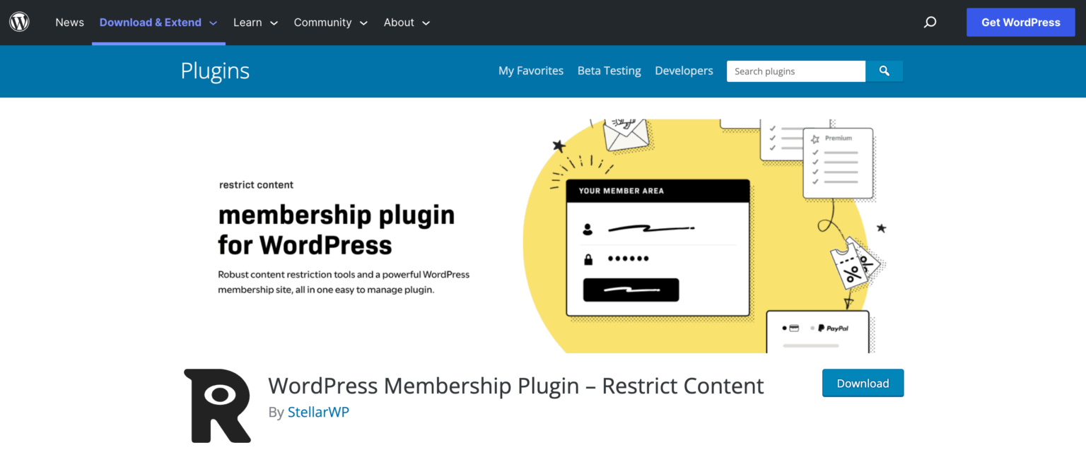Go to My Favorites plugins
The height and width of the screenshot is (462, 1086).
531,71
